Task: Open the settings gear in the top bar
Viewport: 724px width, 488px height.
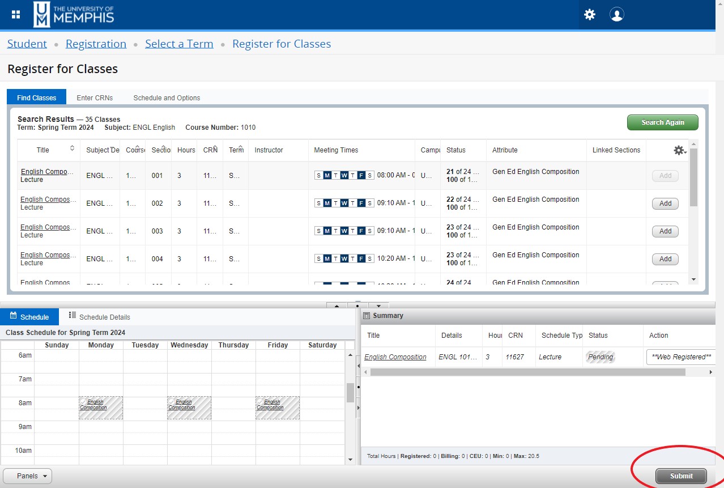Action: (589, 14)
